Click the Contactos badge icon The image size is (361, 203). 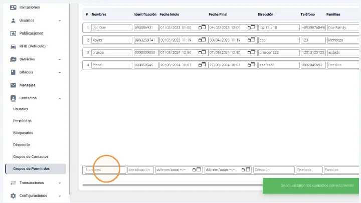click(13, 98)
